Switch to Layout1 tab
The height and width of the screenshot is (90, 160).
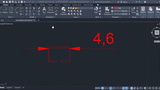click(9, 87)
